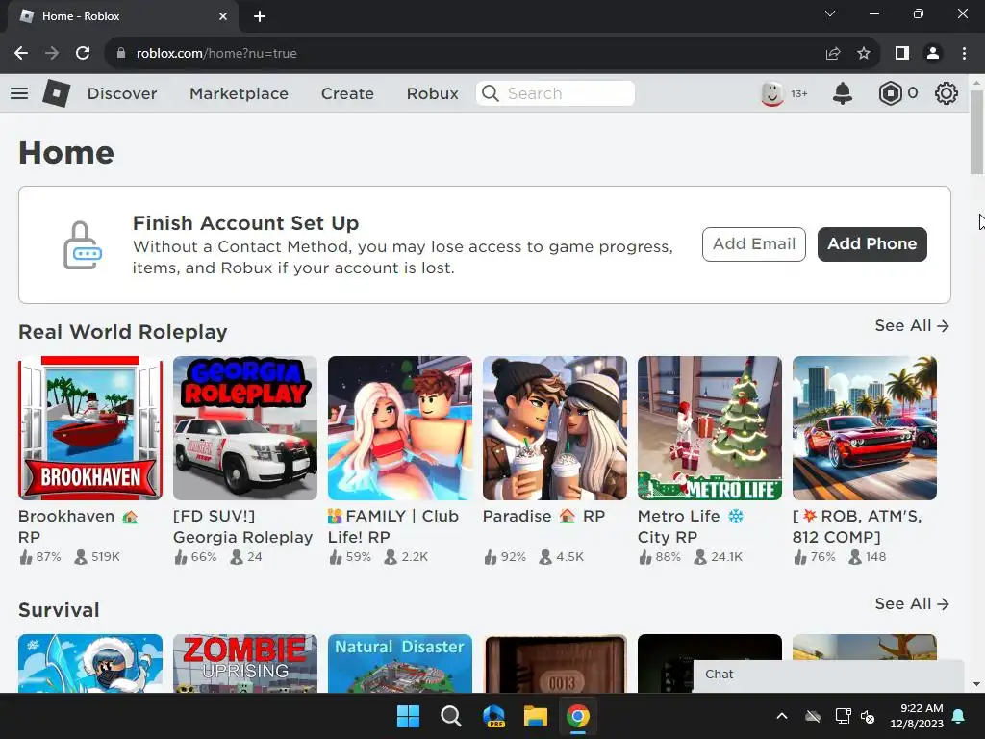This screenshot has width=985, height=739.
Task: Show hidden system tray icons
Action: click(x=782, y=716)
